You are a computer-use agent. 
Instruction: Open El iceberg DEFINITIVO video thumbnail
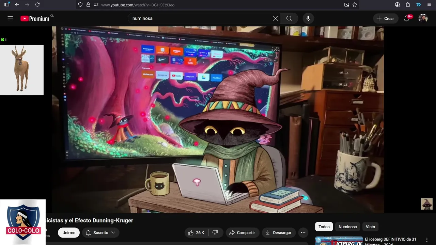[x=339, y=241]
